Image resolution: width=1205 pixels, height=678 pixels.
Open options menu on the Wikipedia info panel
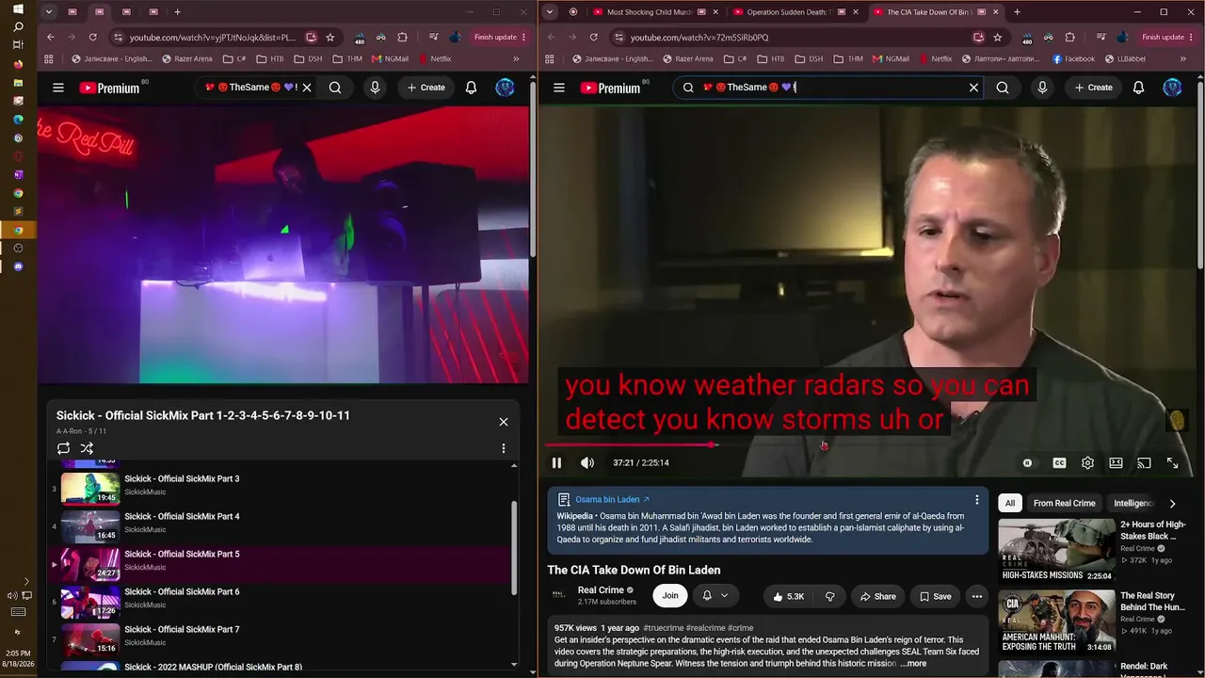point(976,500)
